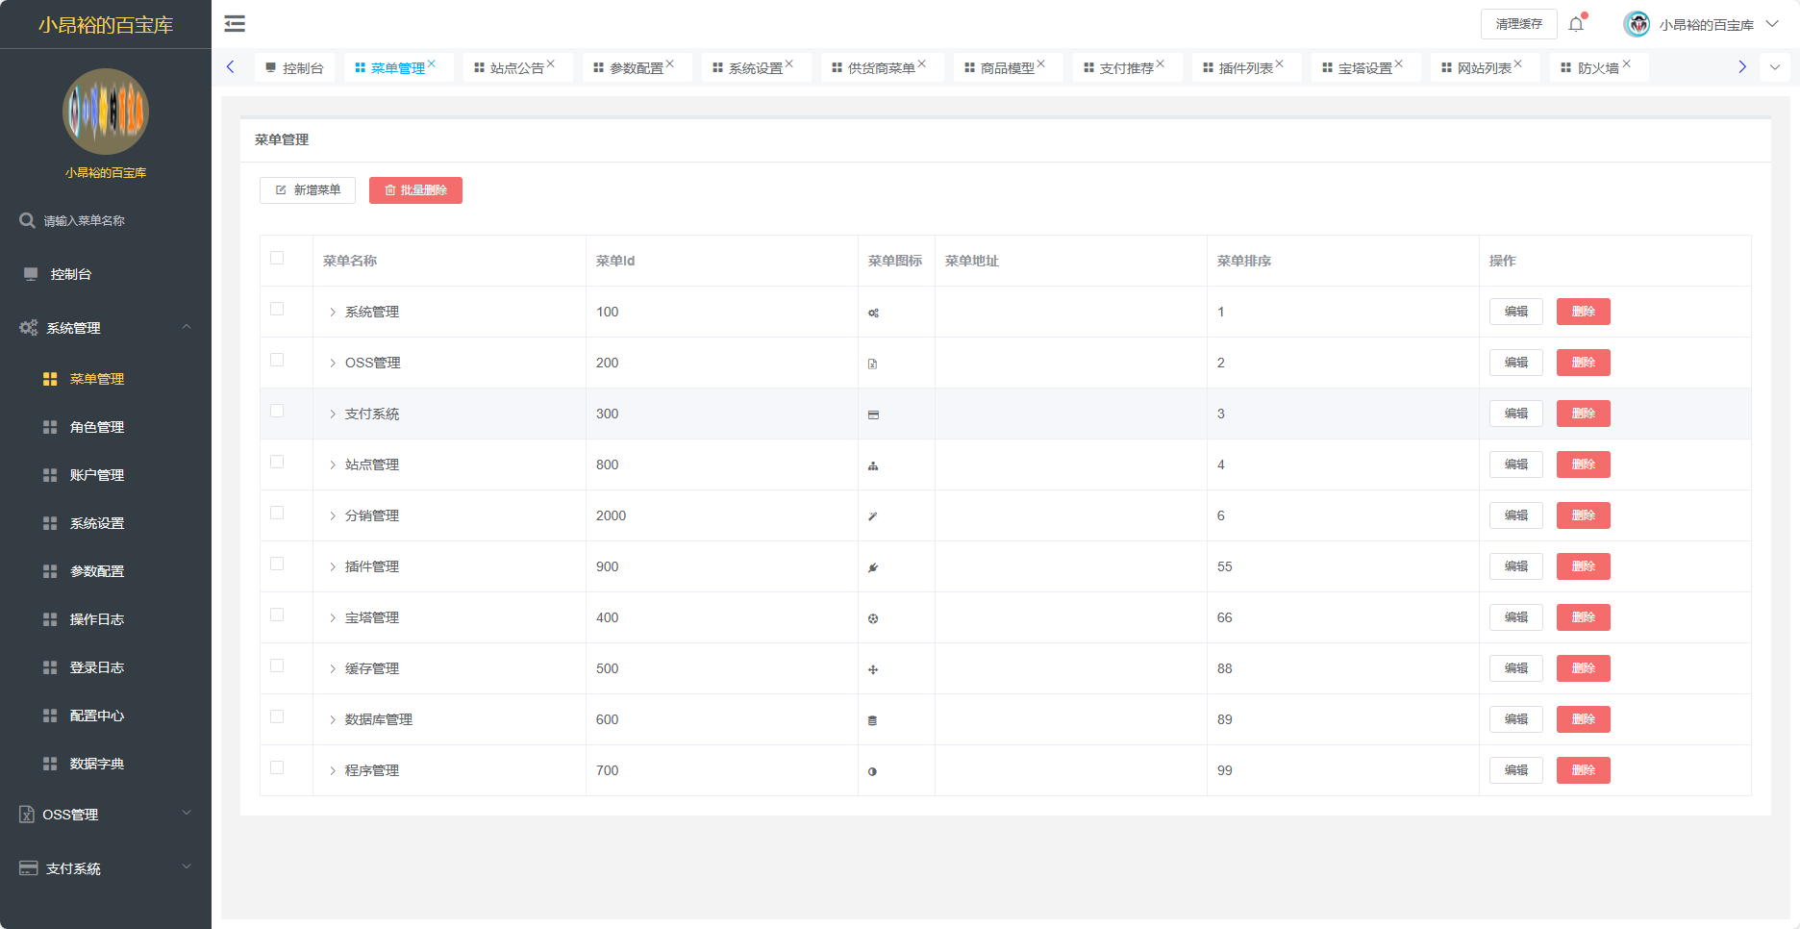Close the 站点公告 tab
Screen dimensions: 1800x929
(x=551, y=64)
